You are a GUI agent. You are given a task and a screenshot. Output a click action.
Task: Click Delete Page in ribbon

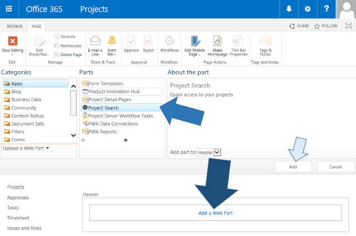68,54
